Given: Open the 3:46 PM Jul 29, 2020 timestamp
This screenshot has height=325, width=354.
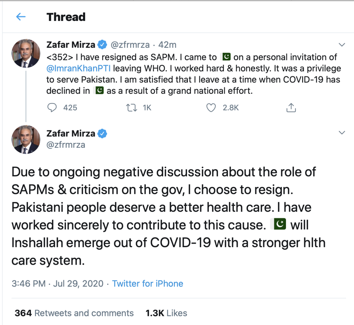Looking at the screenshot, I should point(58,284).
